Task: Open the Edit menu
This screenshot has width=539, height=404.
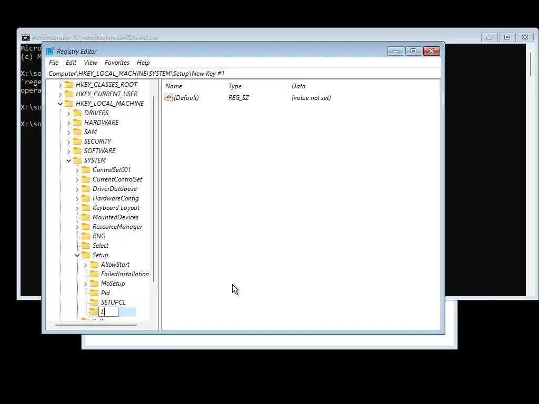Action: (71, 63)
